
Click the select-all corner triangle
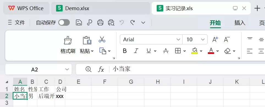[x=7, y=82]
